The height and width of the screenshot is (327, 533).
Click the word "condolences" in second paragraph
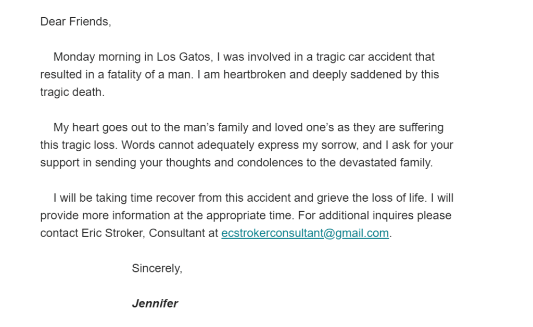pyautogui.click(x=270, y=163)
